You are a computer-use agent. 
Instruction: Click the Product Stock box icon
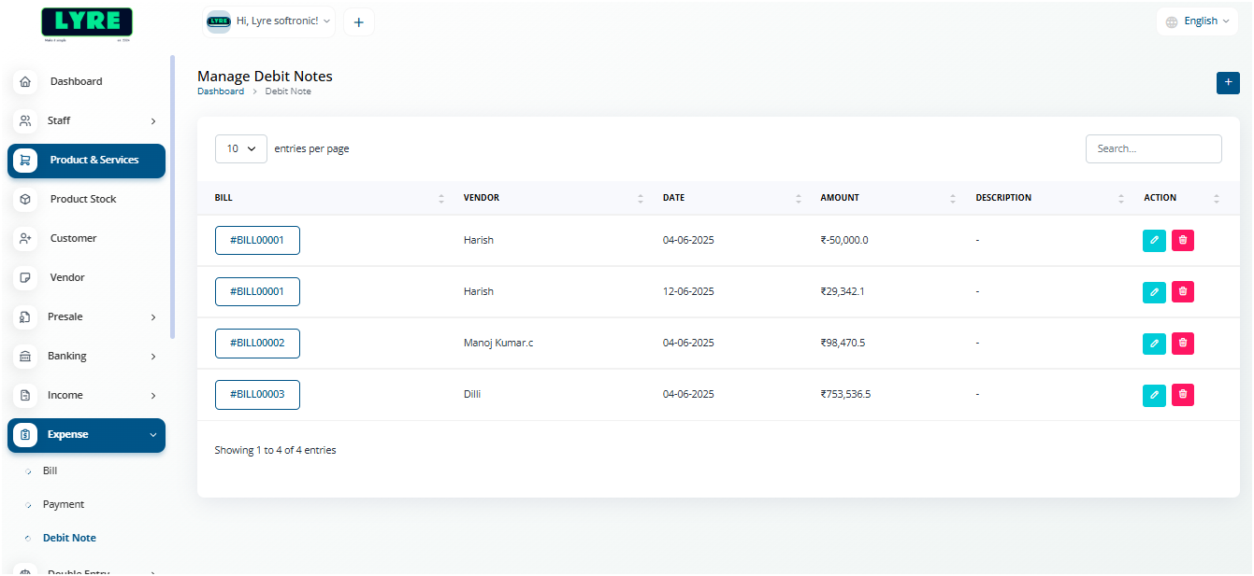pos(25,199)
